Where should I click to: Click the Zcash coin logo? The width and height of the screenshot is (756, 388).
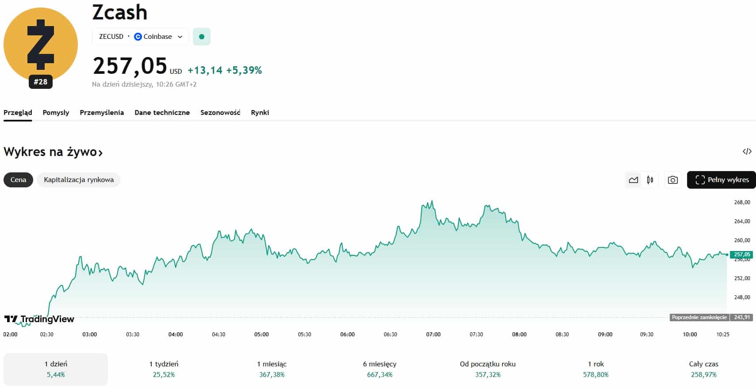(40, 44)
